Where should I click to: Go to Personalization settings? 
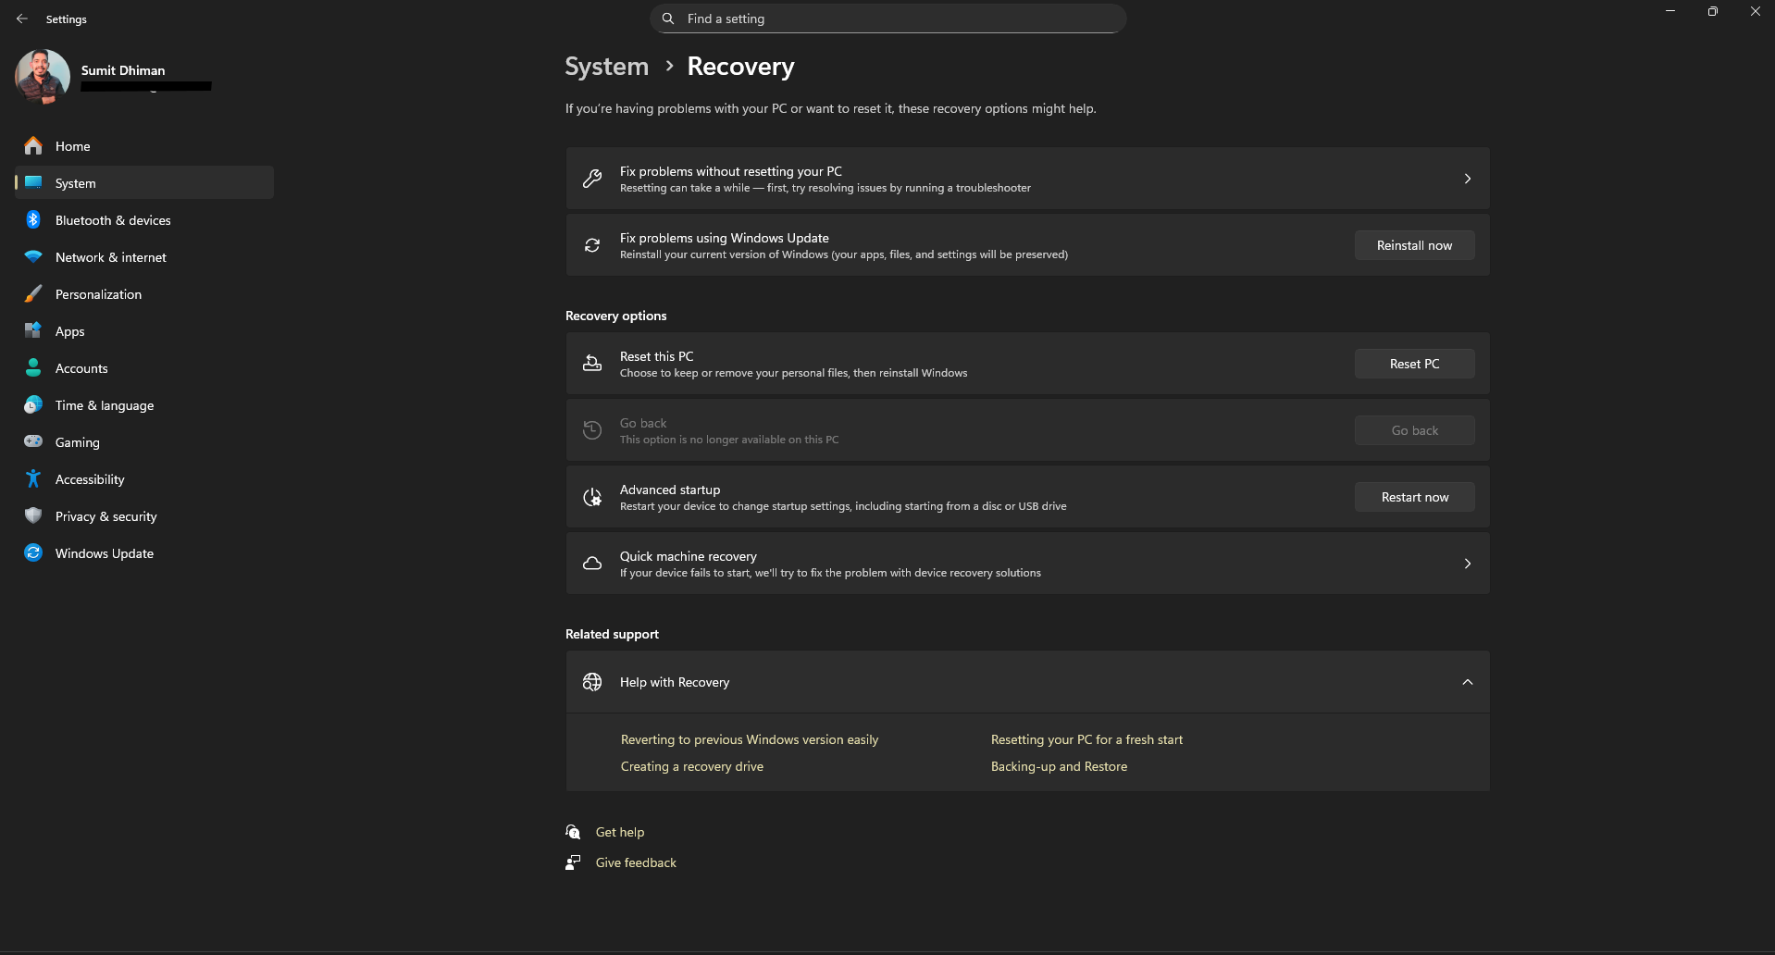(x=144, y=294)
